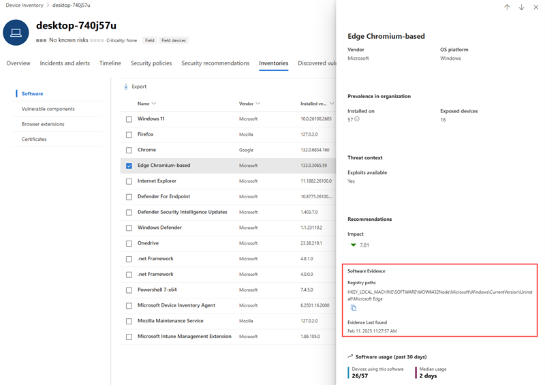The height and width of the screenshot is (385, 545).
Task: Open Vulnerable components in the sidebar
Action: tap(48, 109)
